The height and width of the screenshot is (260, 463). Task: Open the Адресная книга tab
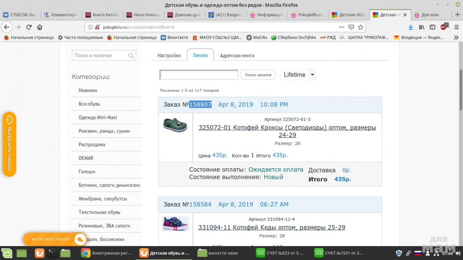pyautogui.click(x=237, y=56)
